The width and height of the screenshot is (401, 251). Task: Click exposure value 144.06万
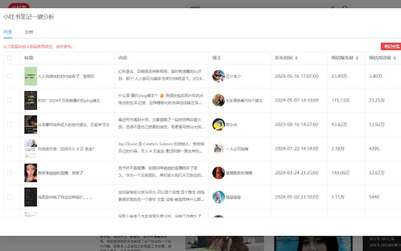tap(340, 173)
